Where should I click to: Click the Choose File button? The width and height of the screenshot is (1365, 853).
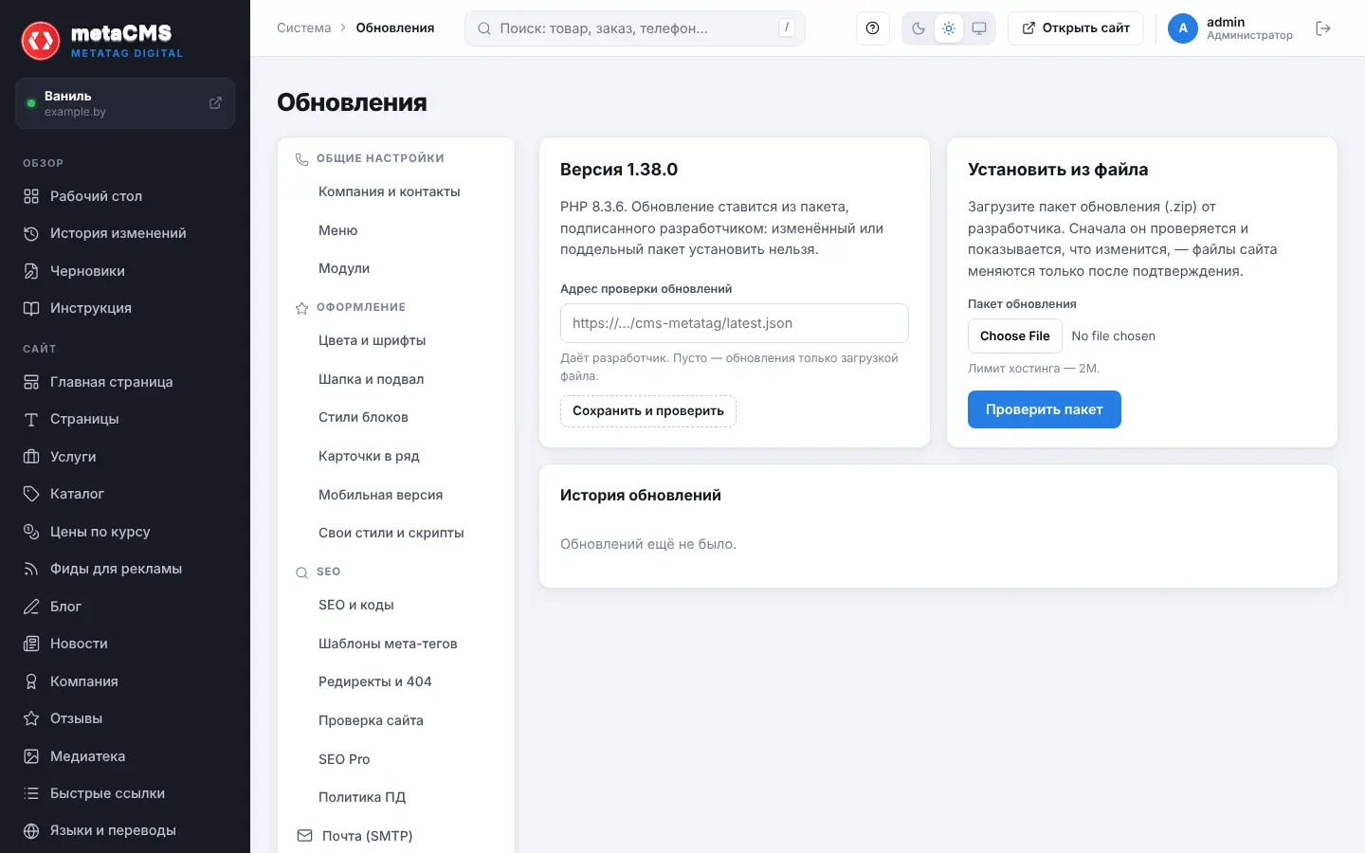tap(1015, 336)
